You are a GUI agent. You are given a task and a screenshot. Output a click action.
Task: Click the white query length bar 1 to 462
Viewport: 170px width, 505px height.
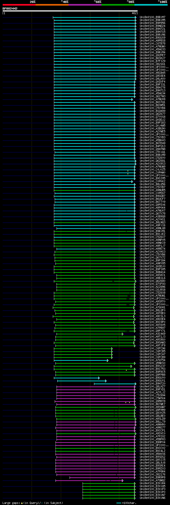click(70, 11)
